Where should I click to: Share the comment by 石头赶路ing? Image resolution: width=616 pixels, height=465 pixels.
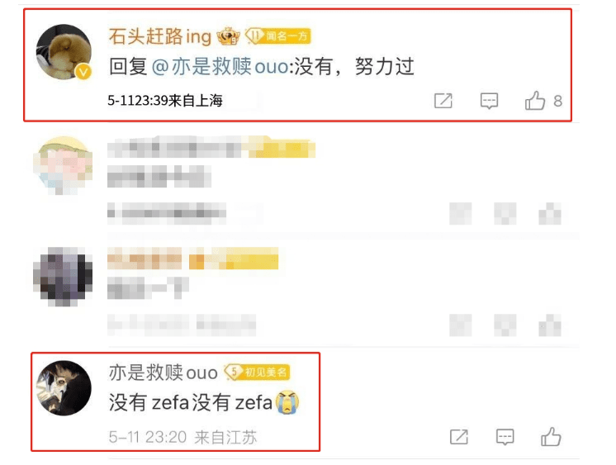pos(443,101)
